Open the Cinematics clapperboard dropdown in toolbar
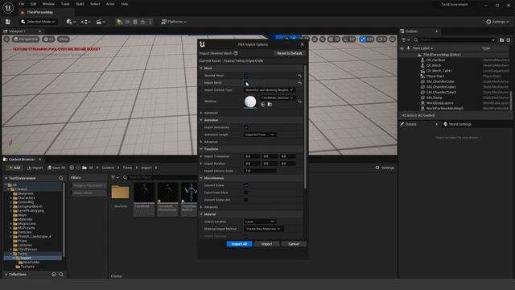This screenshot has width=515, height=290. coord(101,22)
